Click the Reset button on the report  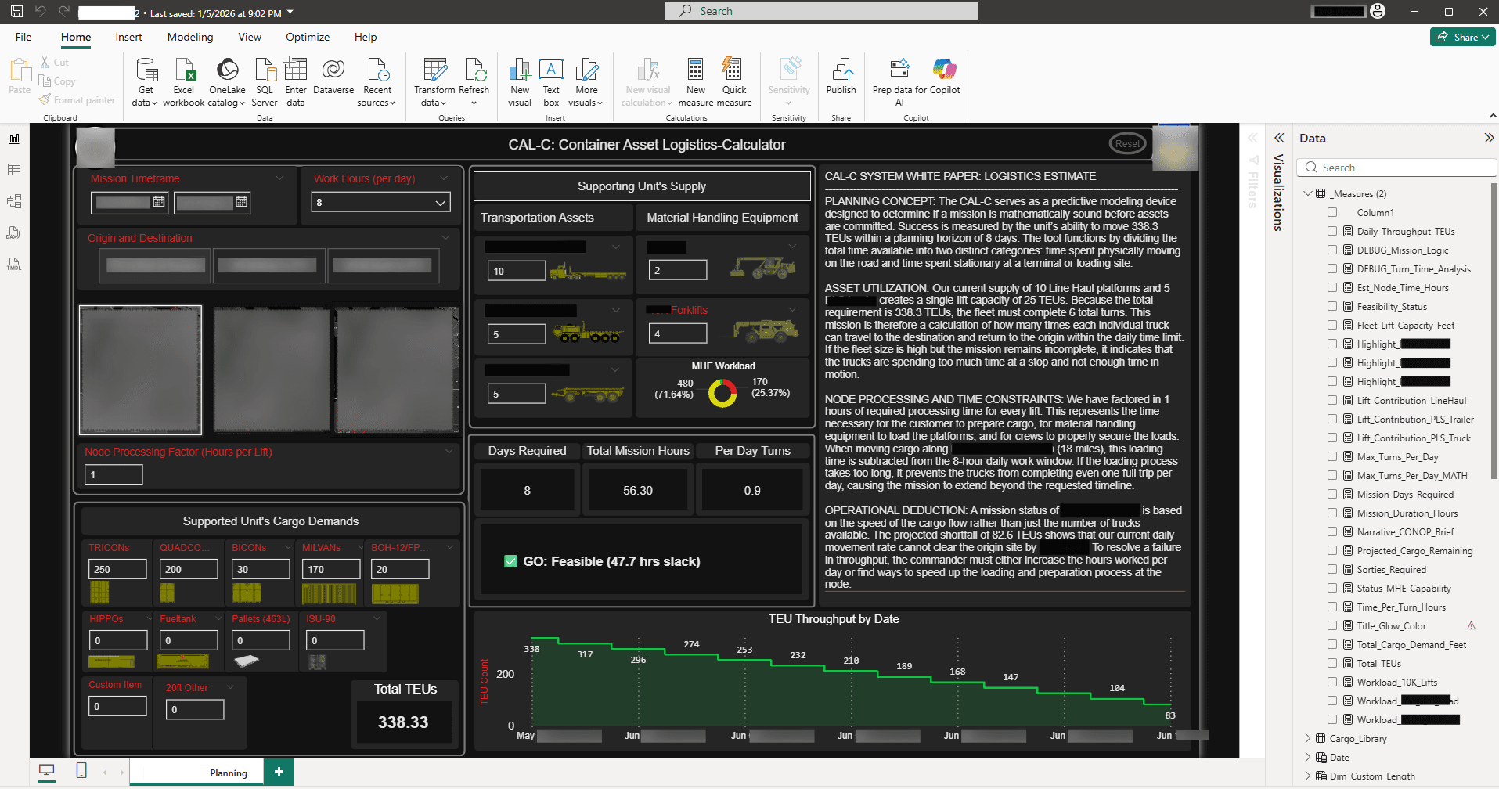pyautogui.click(x=1127, y=143)
